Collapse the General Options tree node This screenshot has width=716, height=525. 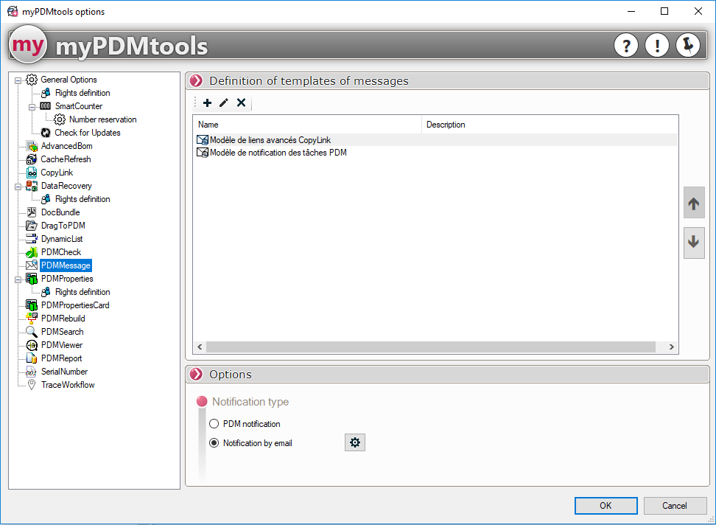point(18,80)
